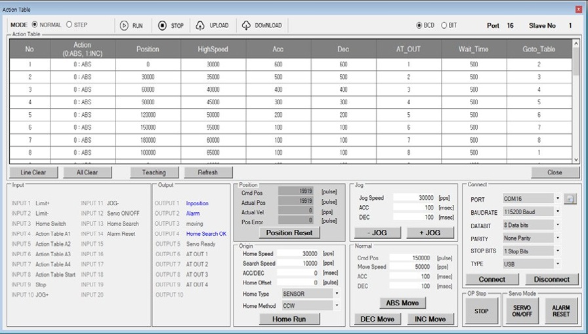Click Acc cell 600 in row 1

pos(278,64)
